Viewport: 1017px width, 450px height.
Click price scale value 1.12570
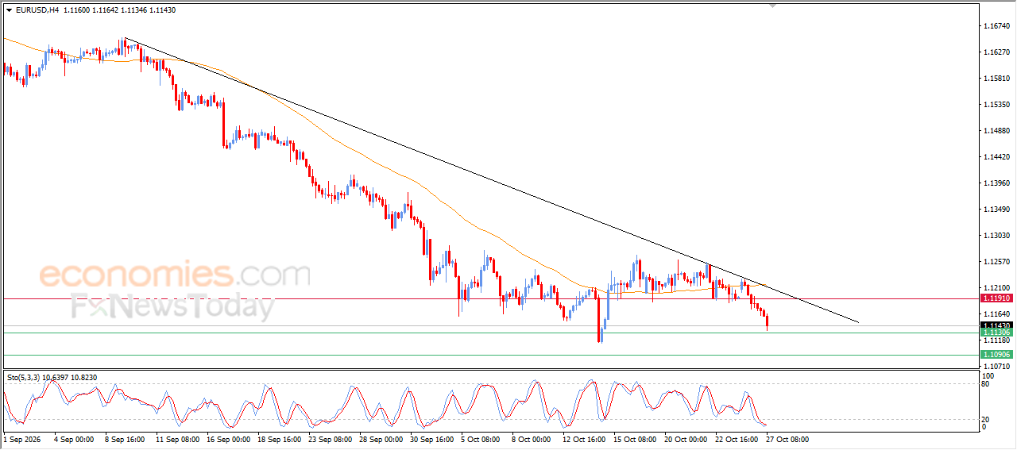click(x=997, y=262)
